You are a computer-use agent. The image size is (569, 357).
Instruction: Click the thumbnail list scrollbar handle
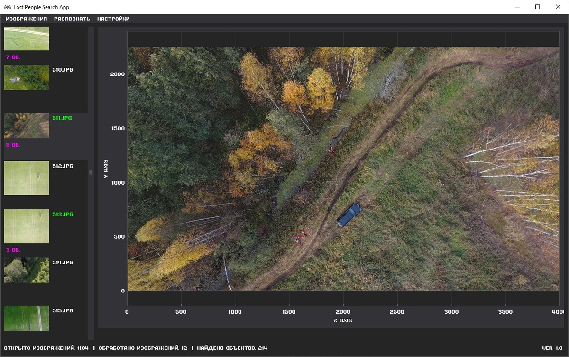(91, 173)
